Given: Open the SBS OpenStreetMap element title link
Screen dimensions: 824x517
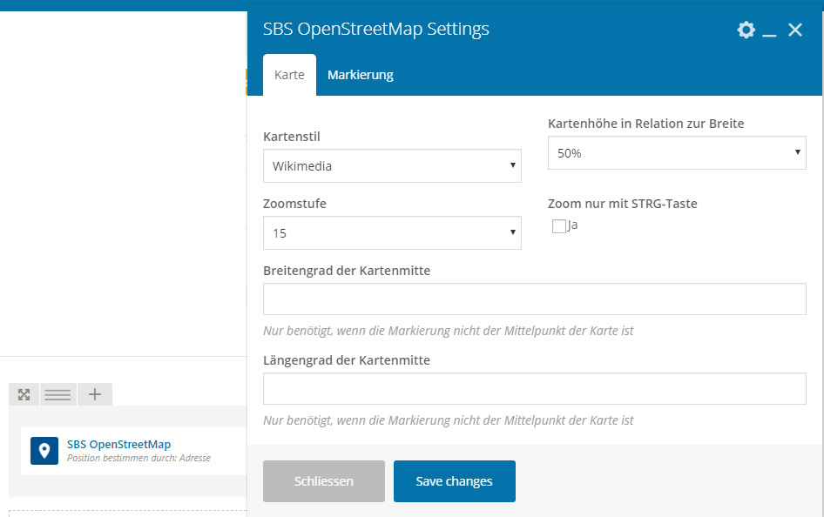Looking at the screenshot, I should (x=118, y=444).
